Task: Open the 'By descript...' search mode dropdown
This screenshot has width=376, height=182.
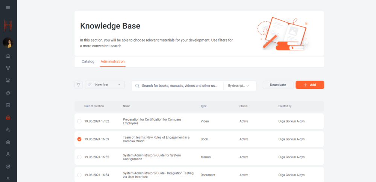Action: coord(238,86)
